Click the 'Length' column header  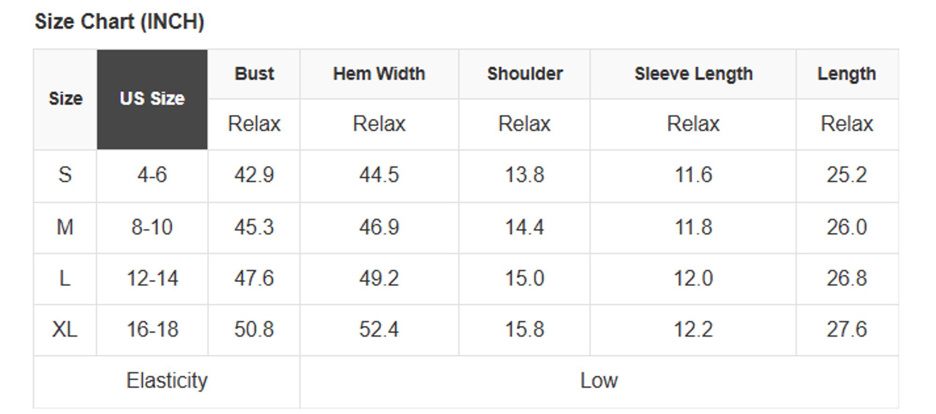[847, 74]
